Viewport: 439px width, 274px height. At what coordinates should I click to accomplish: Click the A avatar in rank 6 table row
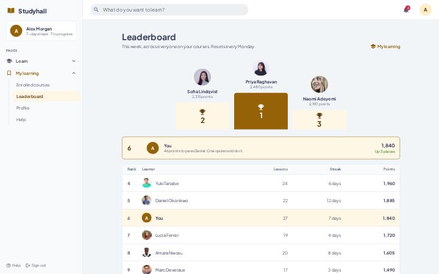146,218
